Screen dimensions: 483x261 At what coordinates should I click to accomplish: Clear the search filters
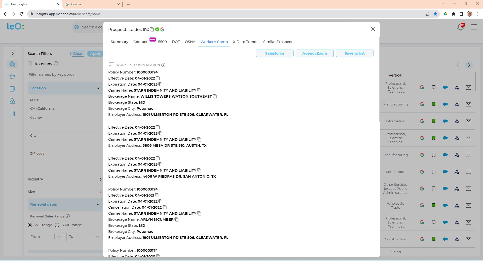[x=78, y=54]
